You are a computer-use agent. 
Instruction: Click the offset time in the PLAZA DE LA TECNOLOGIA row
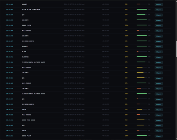coord(105,10)
